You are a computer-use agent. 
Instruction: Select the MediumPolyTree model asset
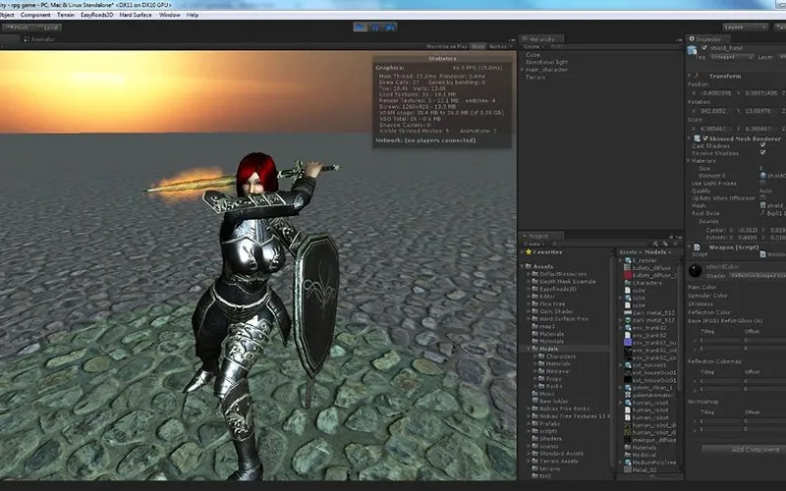click(x=650, y=463)
